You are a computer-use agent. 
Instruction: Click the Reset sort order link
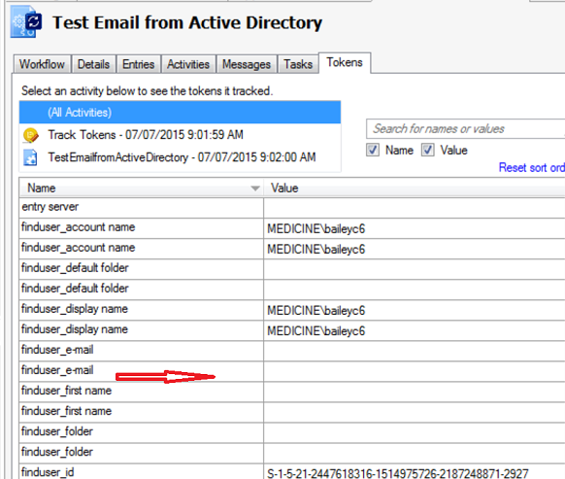point(531,168)
